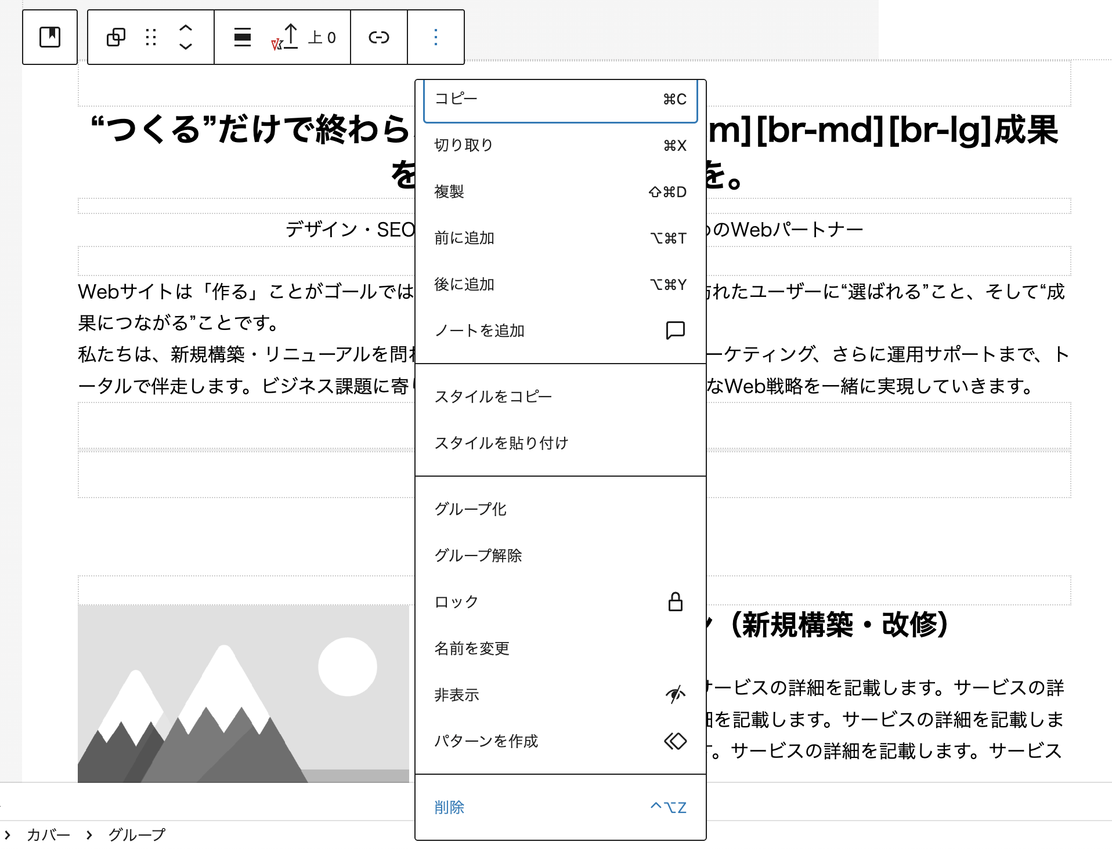
Task: Ungroup blocks with 'グループ解除'
Action: click(x=560, y=556)
